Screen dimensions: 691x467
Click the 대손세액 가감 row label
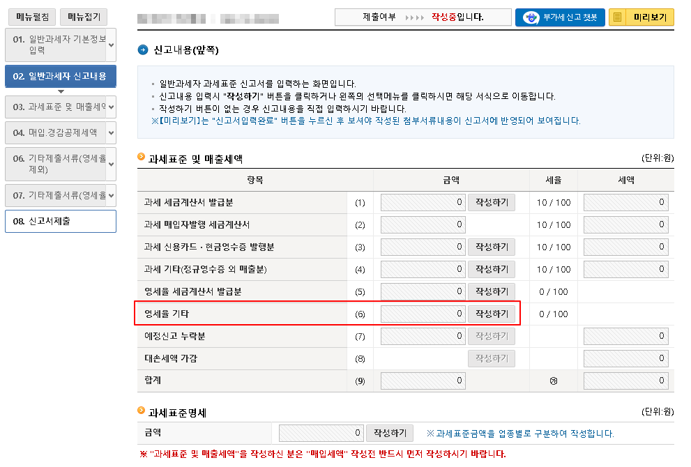[x=171, y=359]
